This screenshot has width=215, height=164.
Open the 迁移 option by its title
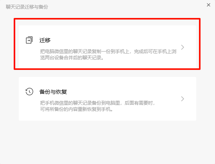(x=45, y=40)
